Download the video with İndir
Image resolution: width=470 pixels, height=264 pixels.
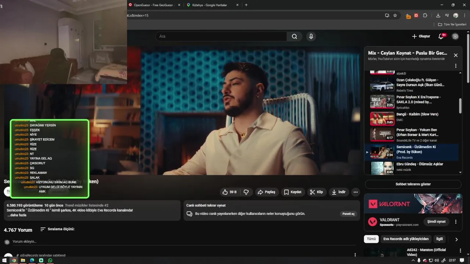point(339,192)
